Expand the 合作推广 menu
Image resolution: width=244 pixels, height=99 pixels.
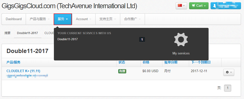click(132, 19)
